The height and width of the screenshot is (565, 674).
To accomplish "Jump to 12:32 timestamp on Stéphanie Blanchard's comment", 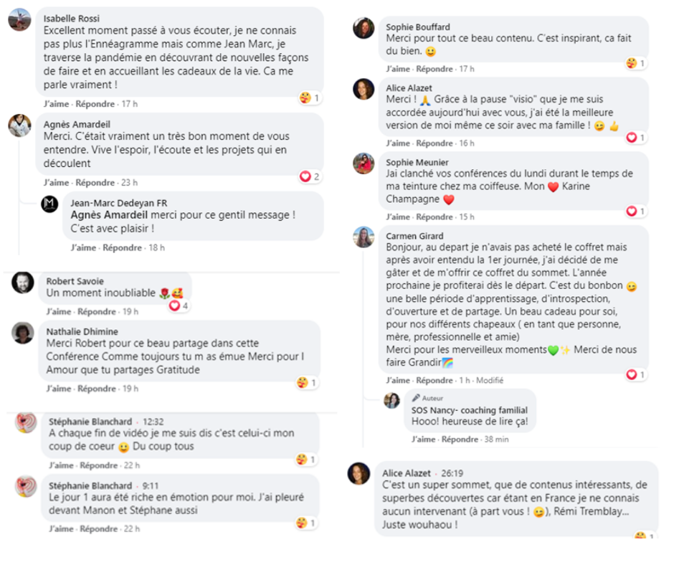I will pos(153,422).
